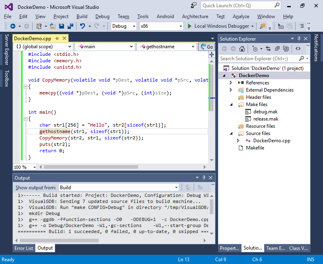The width and height of the screenshot is (323, 264).
Task: Click the Open File folder icon
Action: tap(52, 26)
